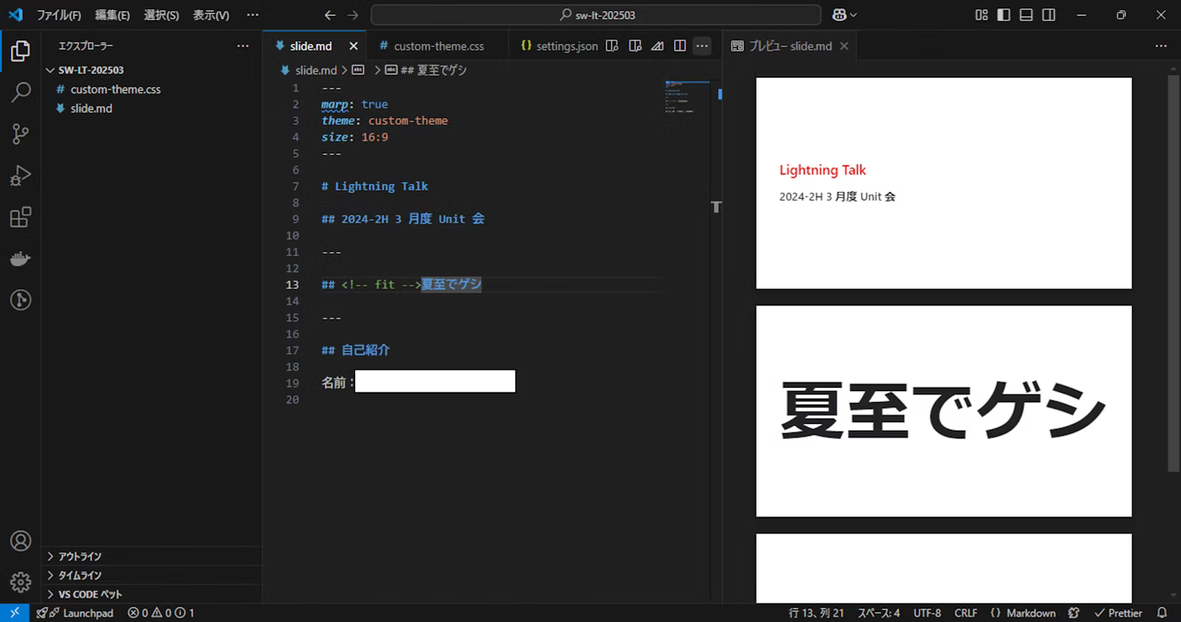Open the Search view in activity bar
The width and height of the screenshot is (1181, 622).
tap(20, 93)
